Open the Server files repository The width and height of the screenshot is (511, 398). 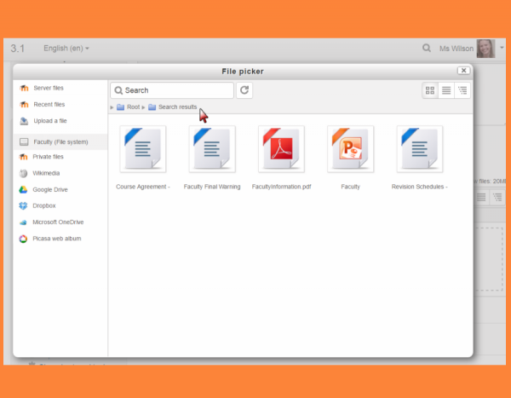49,88
